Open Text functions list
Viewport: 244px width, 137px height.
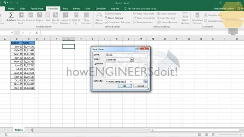48,18
